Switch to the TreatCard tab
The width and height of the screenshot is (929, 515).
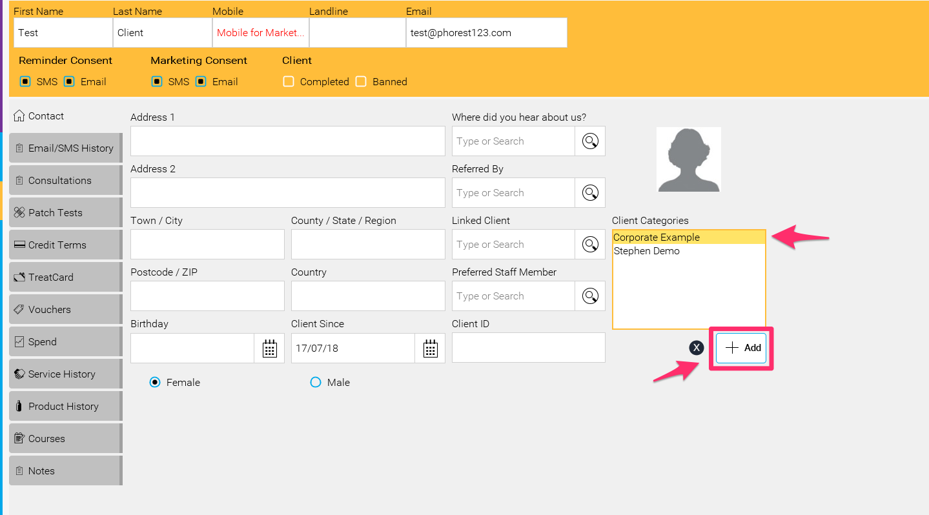[x=66, y=278]
